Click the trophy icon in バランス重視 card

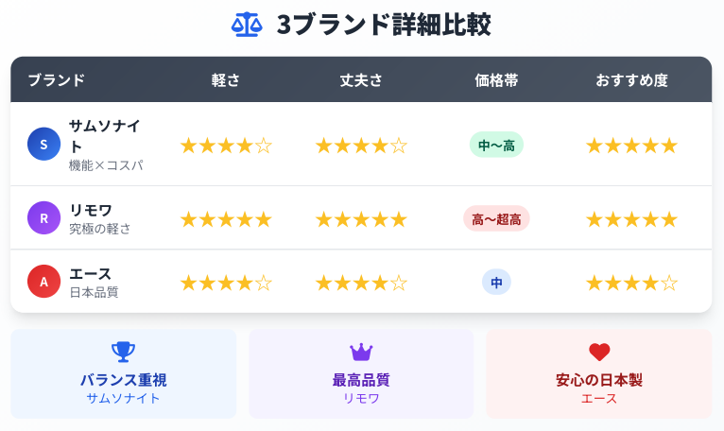click(x=123, y=352)
